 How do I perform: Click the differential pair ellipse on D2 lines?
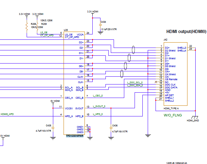pos(134,50)
